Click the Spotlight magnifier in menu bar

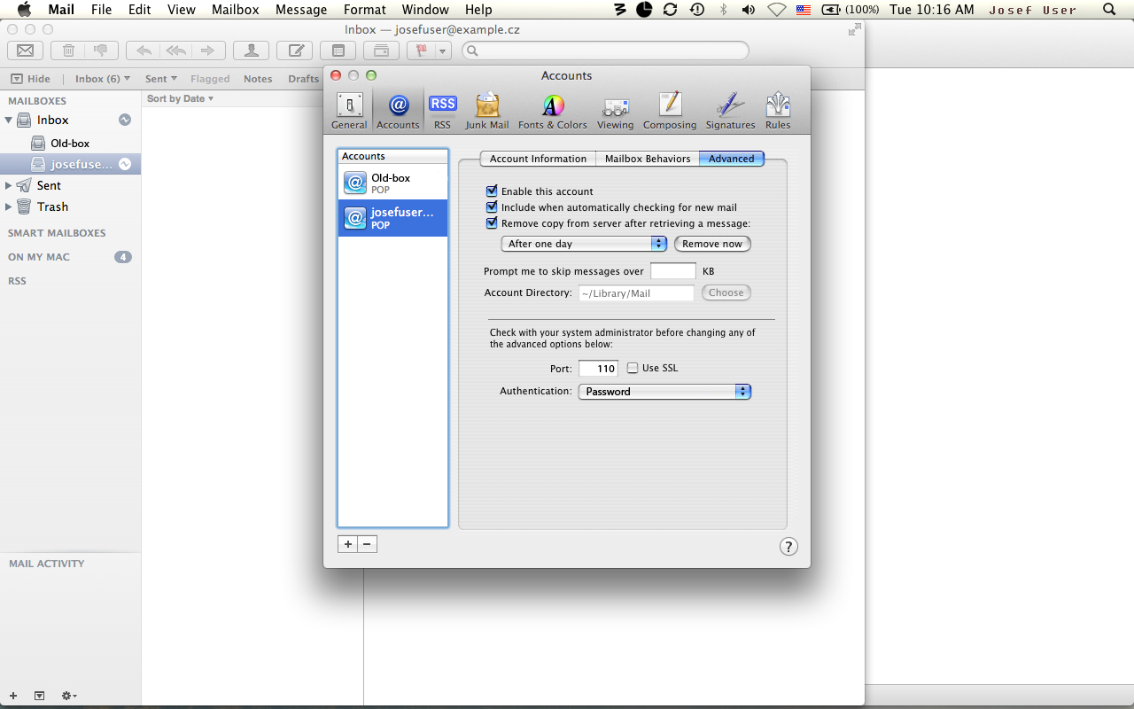pyautogui.click(x=1109, y=10)
